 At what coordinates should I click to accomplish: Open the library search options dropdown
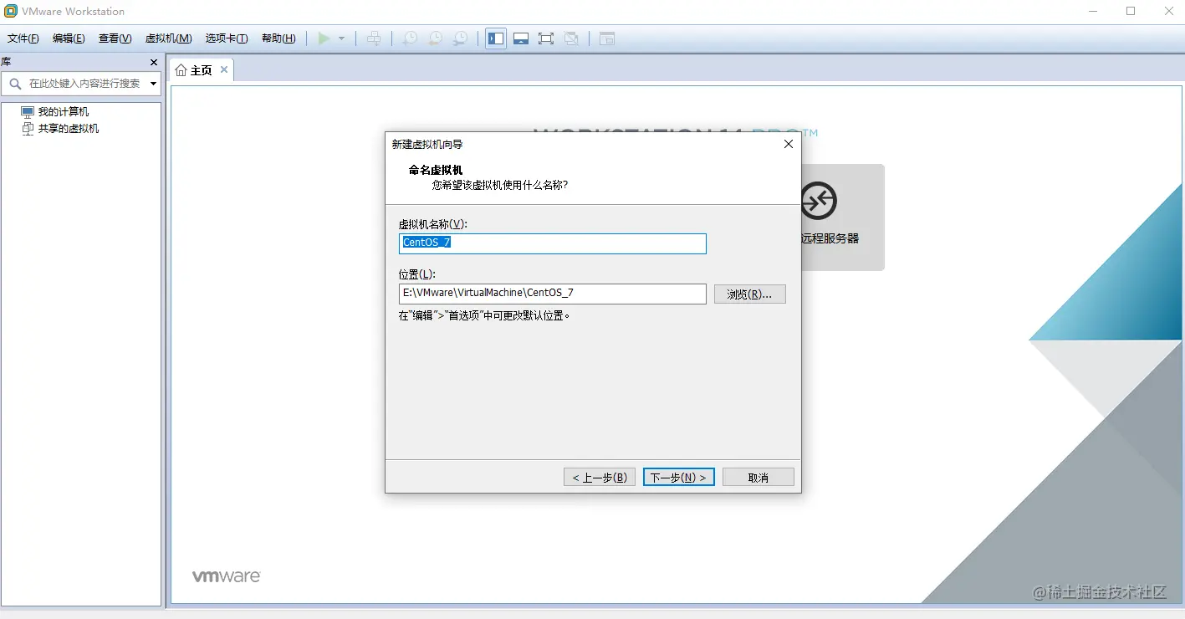[153, 84]
